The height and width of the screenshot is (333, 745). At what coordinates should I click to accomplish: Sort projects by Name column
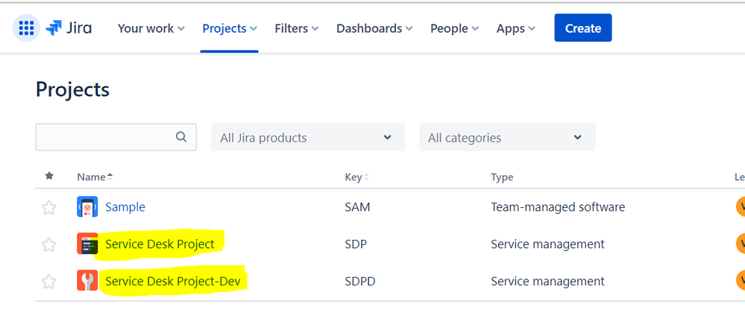[95, 177]
